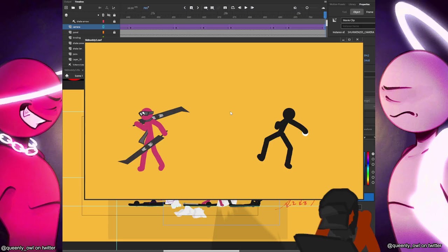Image resolution: width=448 pixels, height=252 pixels.
Task: Toggle the outline color of the camera layer
Action: pyautogui.click(x=103, y=27)
